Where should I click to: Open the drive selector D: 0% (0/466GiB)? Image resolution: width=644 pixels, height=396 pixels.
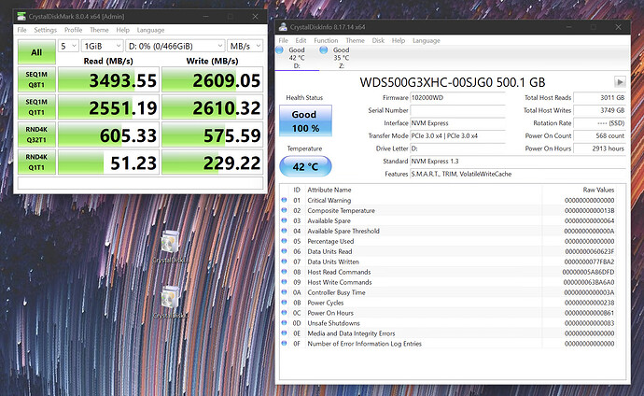pos(175,46)
